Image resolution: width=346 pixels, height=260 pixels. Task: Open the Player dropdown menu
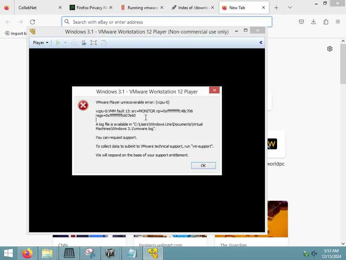click(x=41, y=43)
